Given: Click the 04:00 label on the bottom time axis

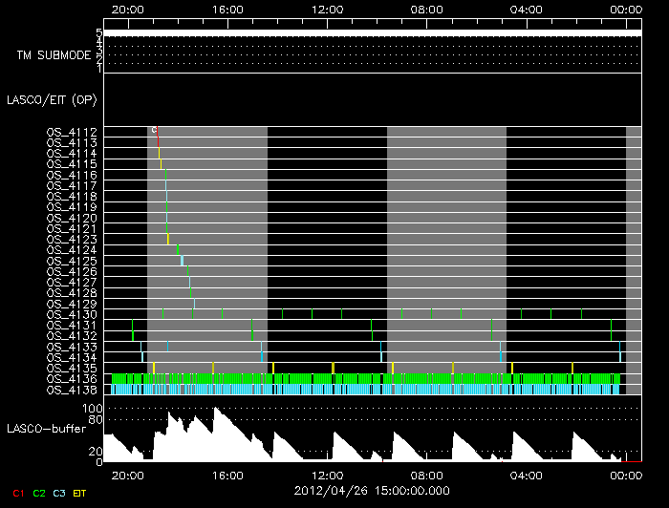Looking at the screenshot, I should [527, 475].
